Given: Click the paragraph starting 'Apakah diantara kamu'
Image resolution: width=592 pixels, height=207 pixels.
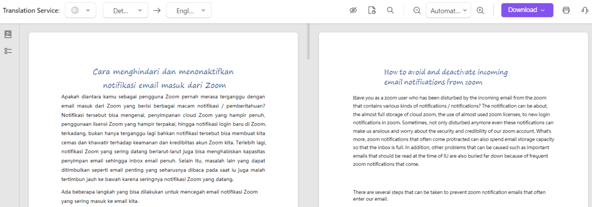Looking at the screenshot, I should [x=163, y=138].
